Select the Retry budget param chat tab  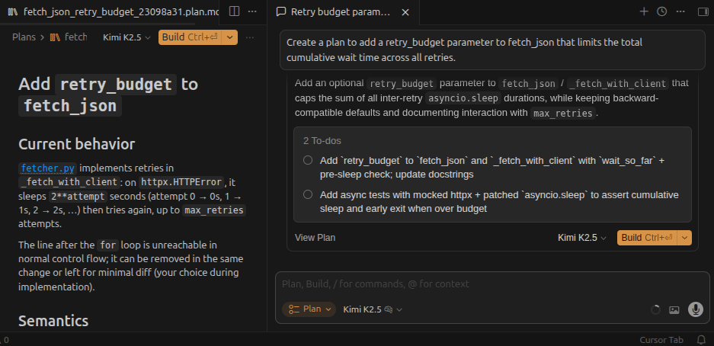coord(341,12)
